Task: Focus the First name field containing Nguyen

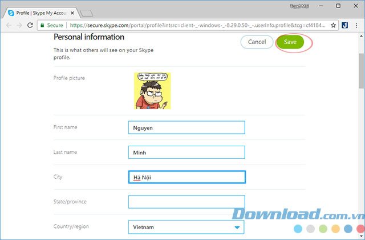Action: point(186,127)
